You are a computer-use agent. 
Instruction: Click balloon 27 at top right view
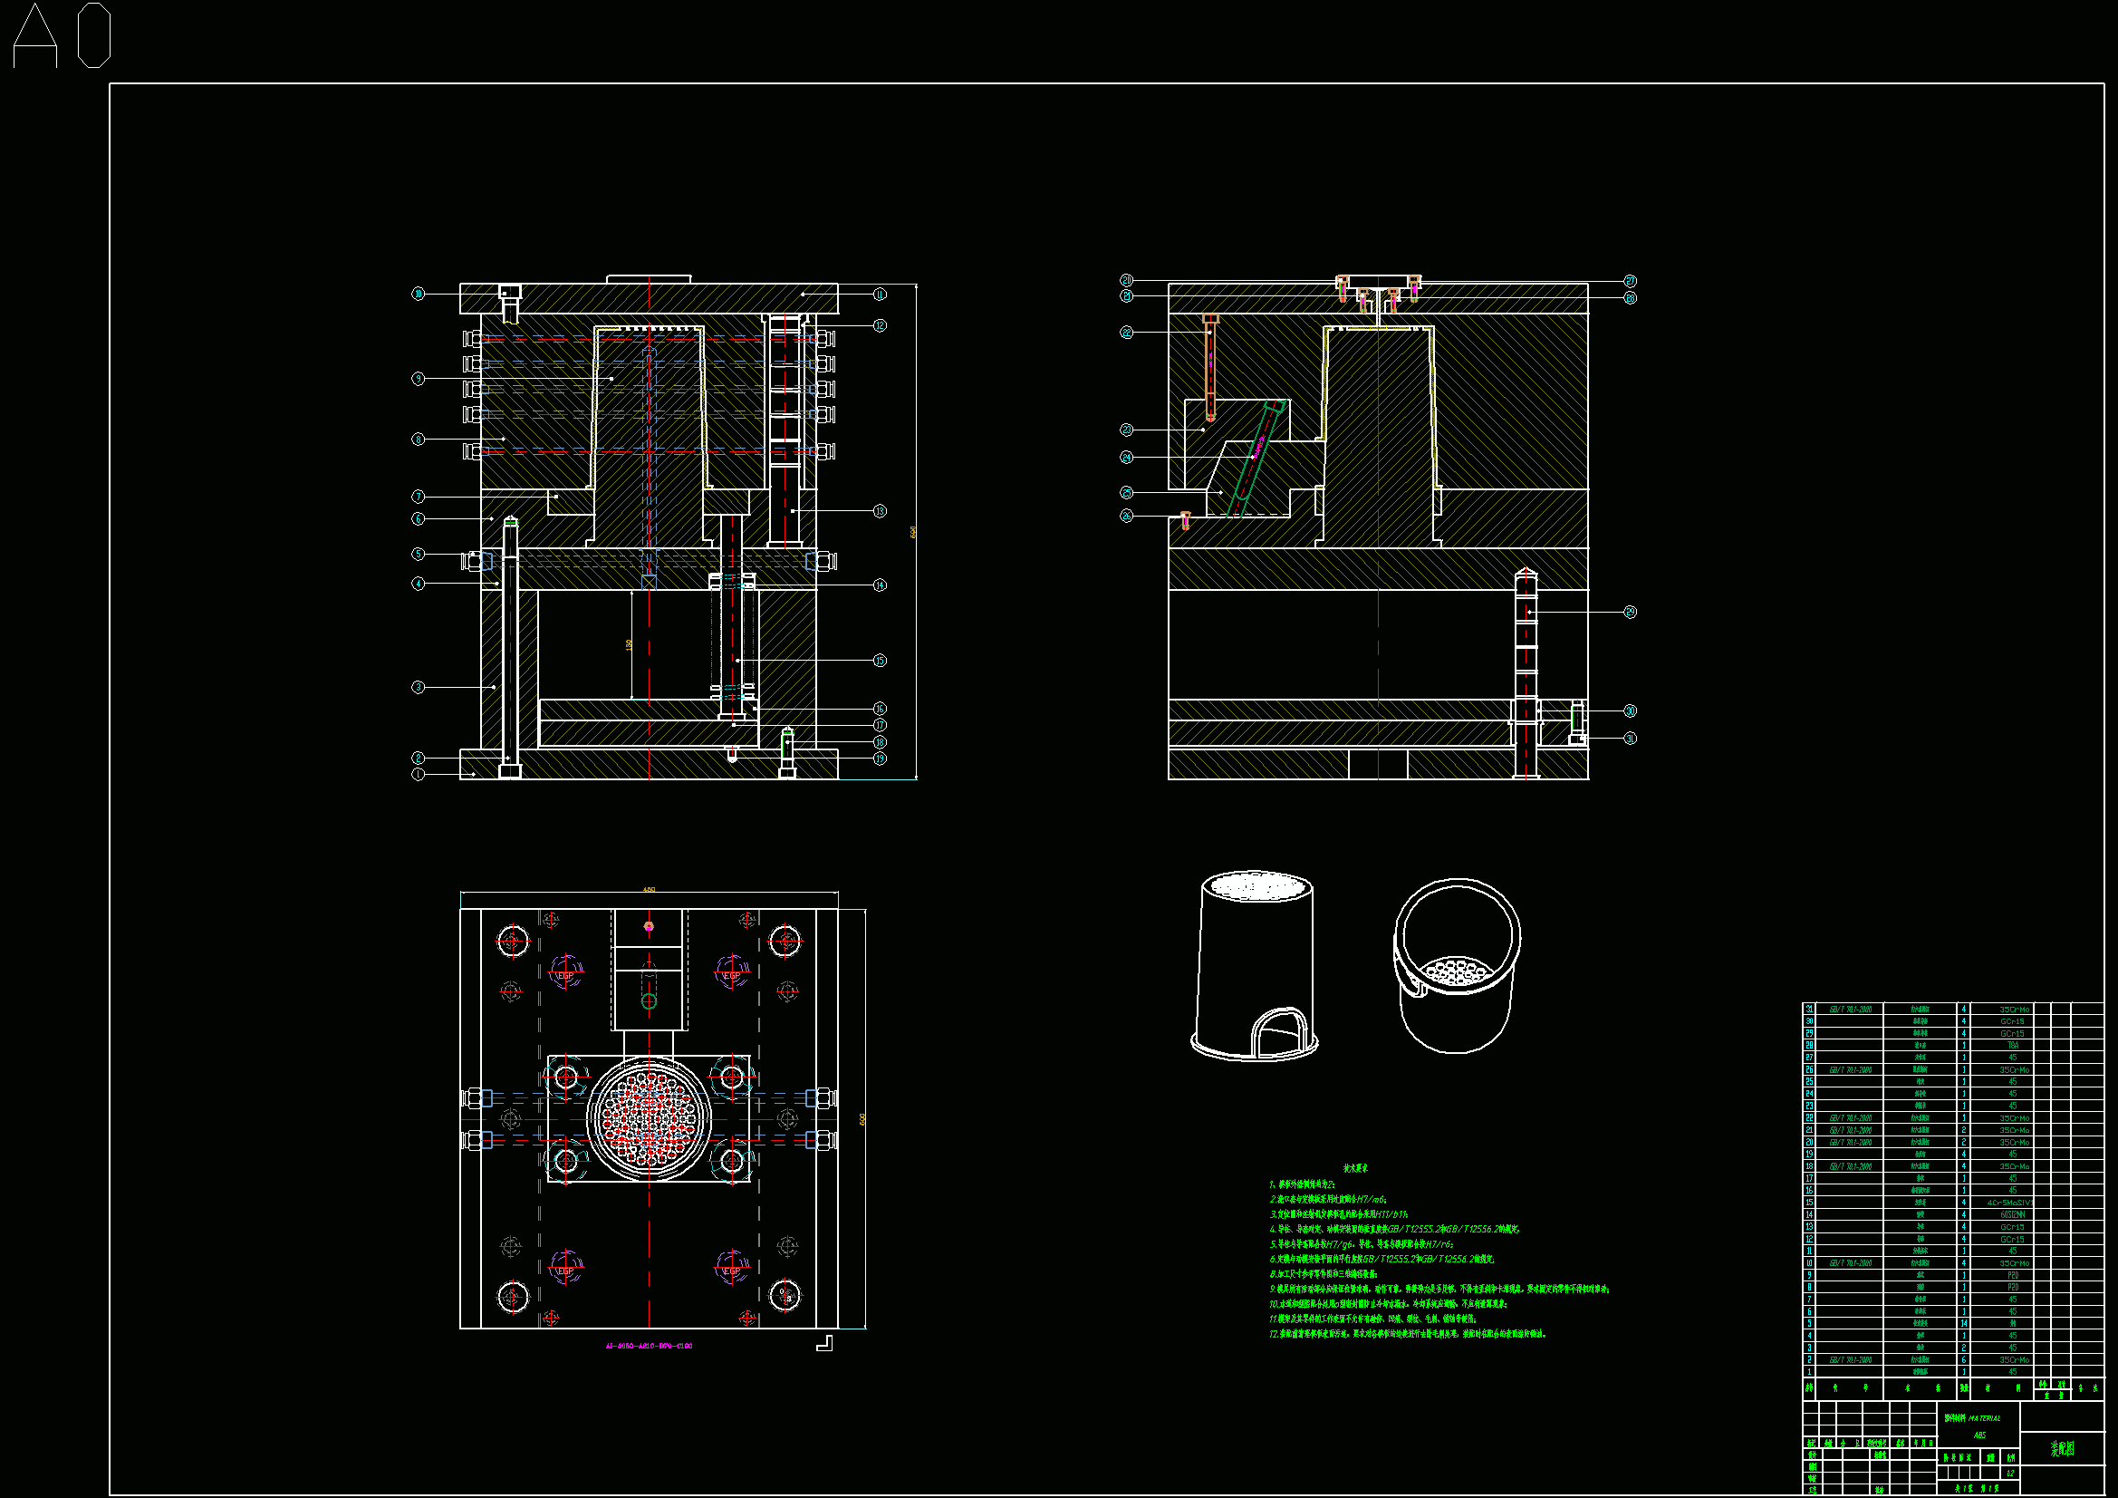1630,282
